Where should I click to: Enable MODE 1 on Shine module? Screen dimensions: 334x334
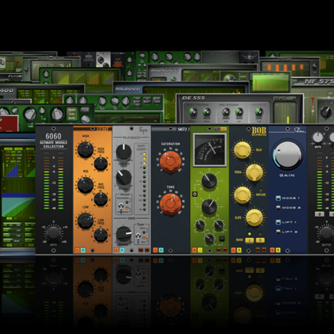278,198
